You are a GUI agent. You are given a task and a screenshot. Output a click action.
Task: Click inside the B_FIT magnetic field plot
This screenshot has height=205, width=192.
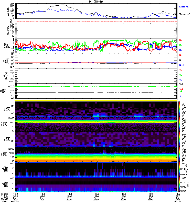point(96,46)
